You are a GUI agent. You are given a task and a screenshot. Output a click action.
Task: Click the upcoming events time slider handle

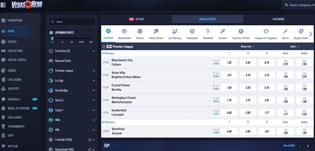point(53,38)
